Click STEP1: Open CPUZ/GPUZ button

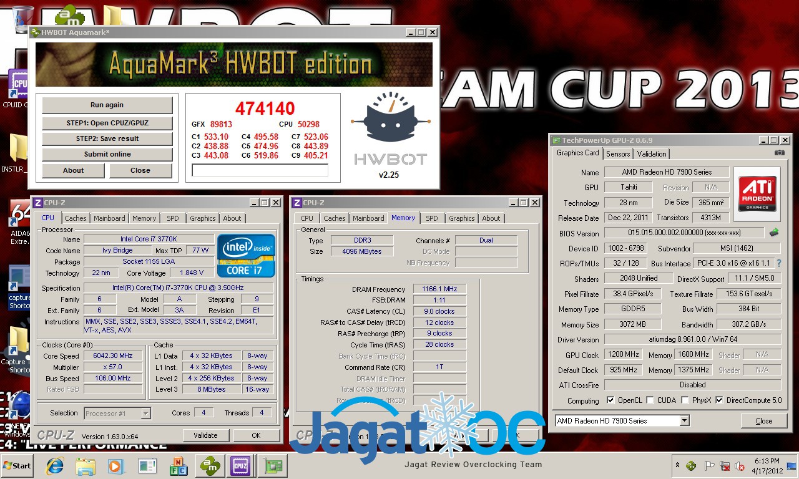tap(107, 123)
